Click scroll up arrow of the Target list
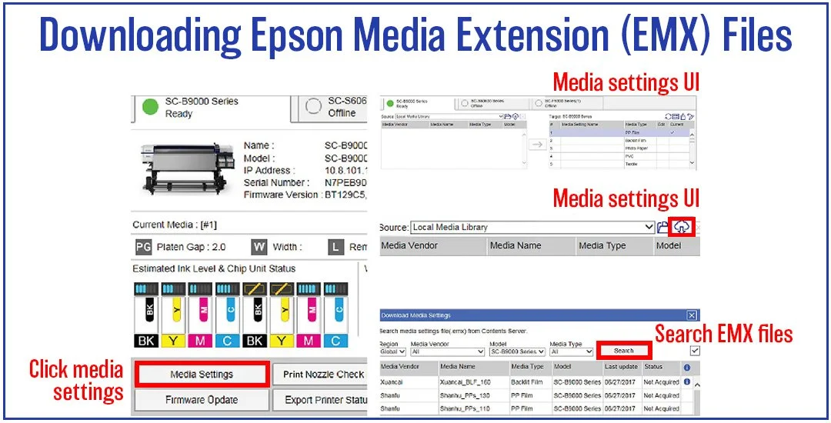 pos(692,135)
